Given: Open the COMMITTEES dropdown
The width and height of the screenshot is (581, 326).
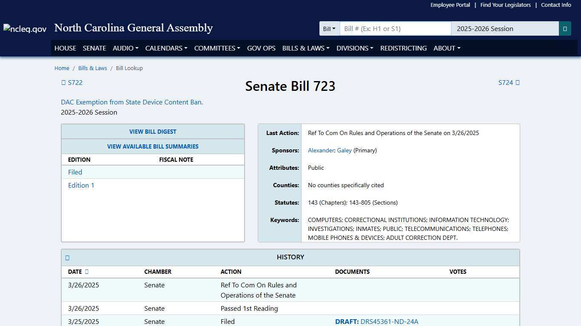Looking at the screenshot, I should pos(217,48).
